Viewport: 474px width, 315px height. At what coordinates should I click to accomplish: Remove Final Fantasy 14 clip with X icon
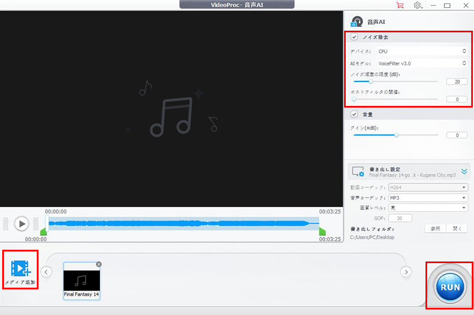[99, 264]
